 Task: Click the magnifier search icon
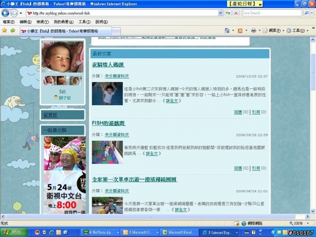coord(306,13)
